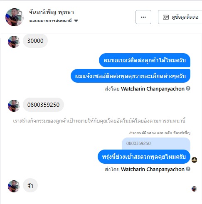Click the help icon beside first Watcharin Chanpanyachon
202x204 pixels.
pyautogui.click(x=188, y=88)
